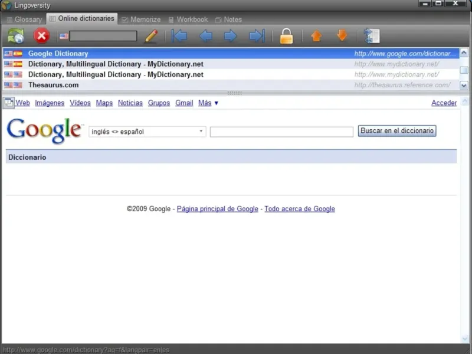This screenshot has height=354, width=472.
Task: Select MyDictionary.net row with Spanish flag
Action: tap(231, 64)
